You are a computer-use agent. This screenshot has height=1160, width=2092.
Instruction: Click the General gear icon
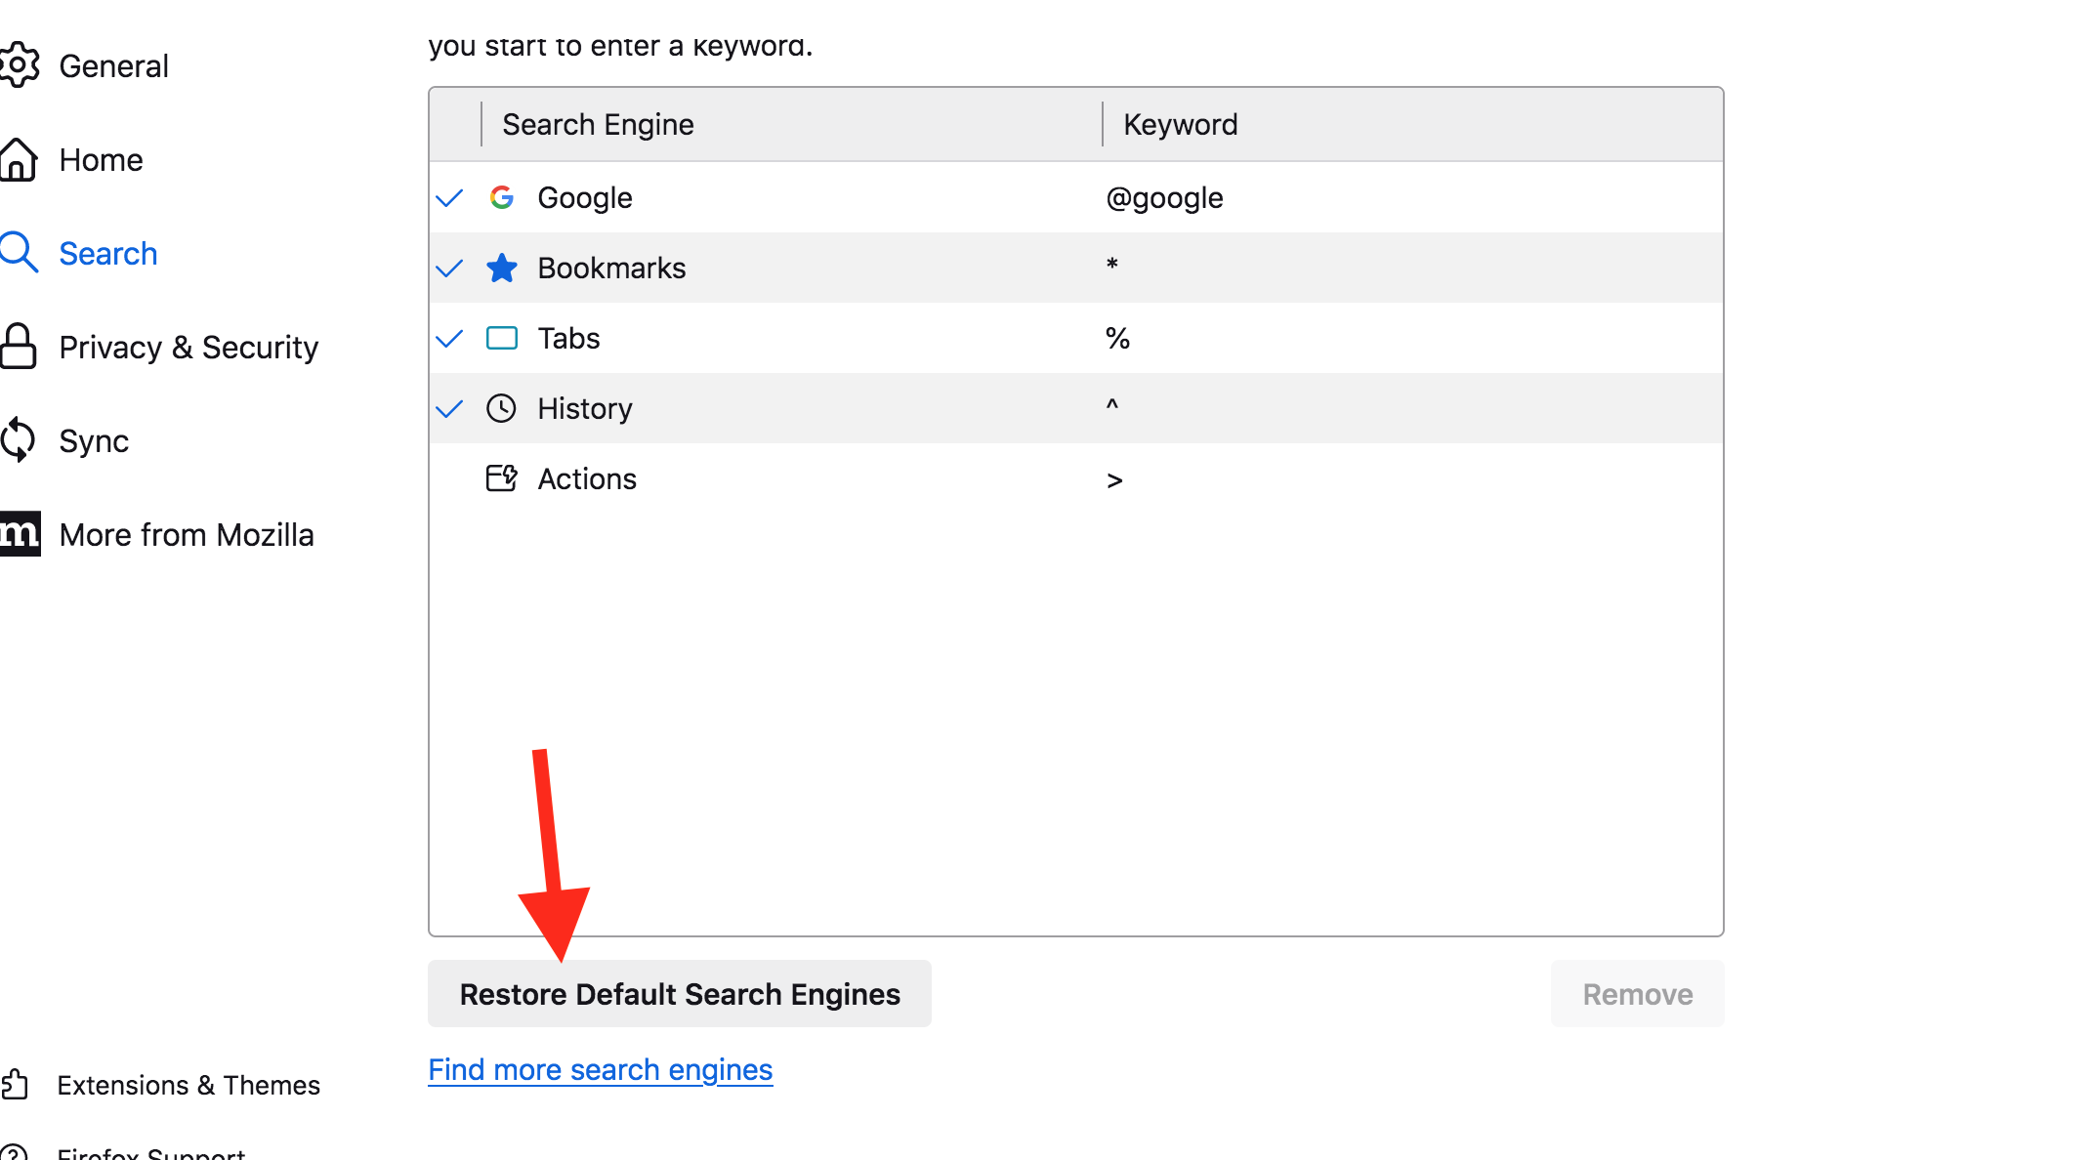(19, 65)
